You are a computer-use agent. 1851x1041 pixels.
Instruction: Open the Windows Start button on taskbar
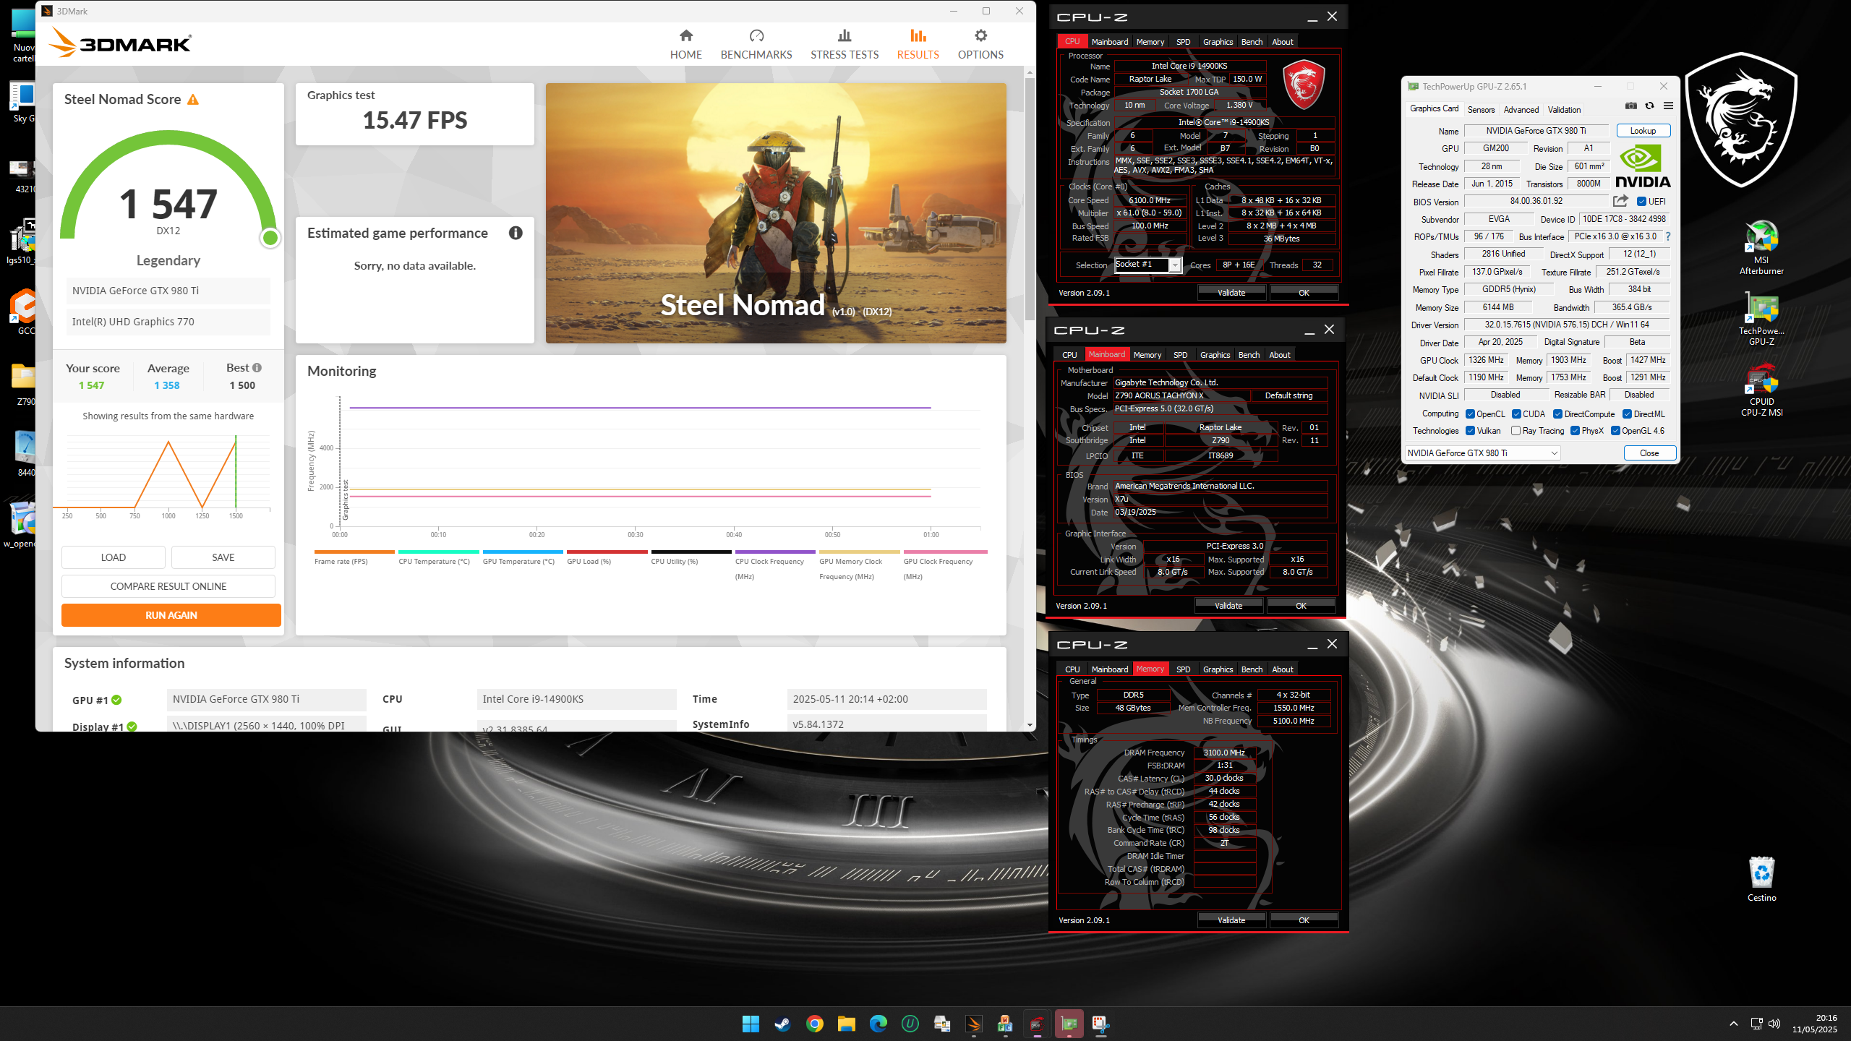tap(751, 1024)
